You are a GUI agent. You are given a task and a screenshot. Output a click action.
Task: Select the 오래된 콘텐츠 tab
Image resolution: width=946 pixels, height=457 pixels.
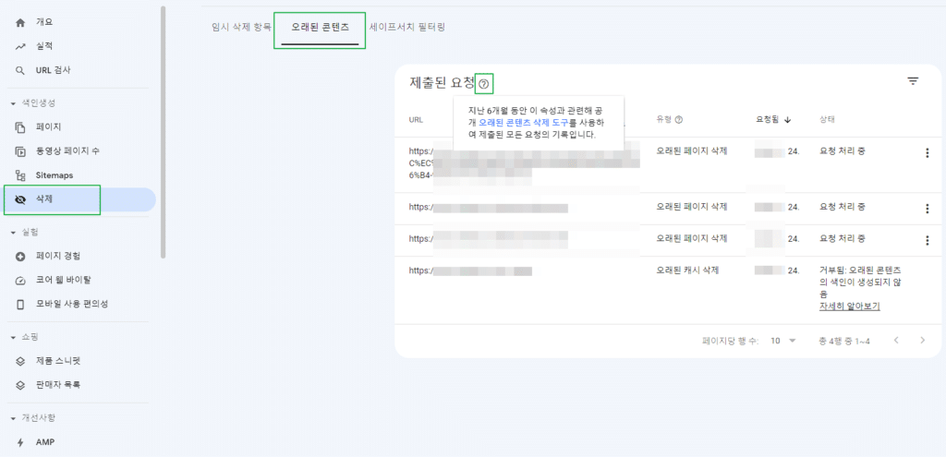pyautogui.click(x=320, y=28)
